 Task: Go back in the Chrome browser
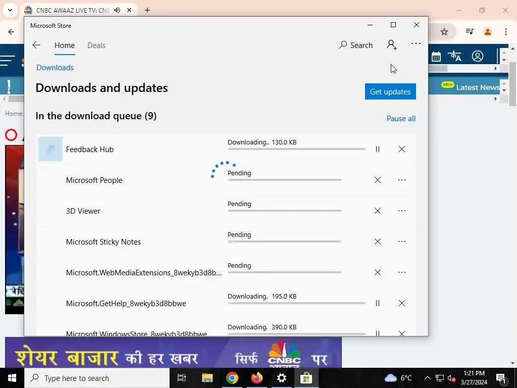(x=11, y=32)
